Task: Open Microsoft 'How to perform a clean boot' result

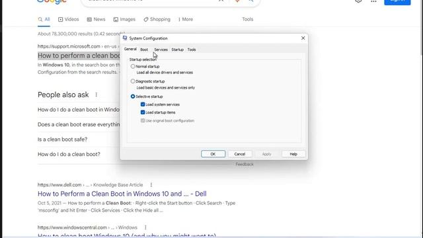Action: (x=79, y=56)
